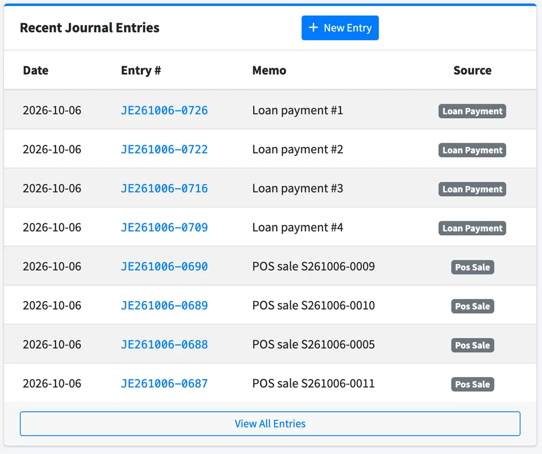Select the Date column header
Image resolution: width=542 pixels, height=454 pixels.
[36, 71]
